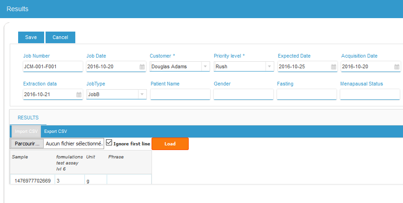Click the Cancel button
This screenshot has height=203, width=403.
point(60,37)
